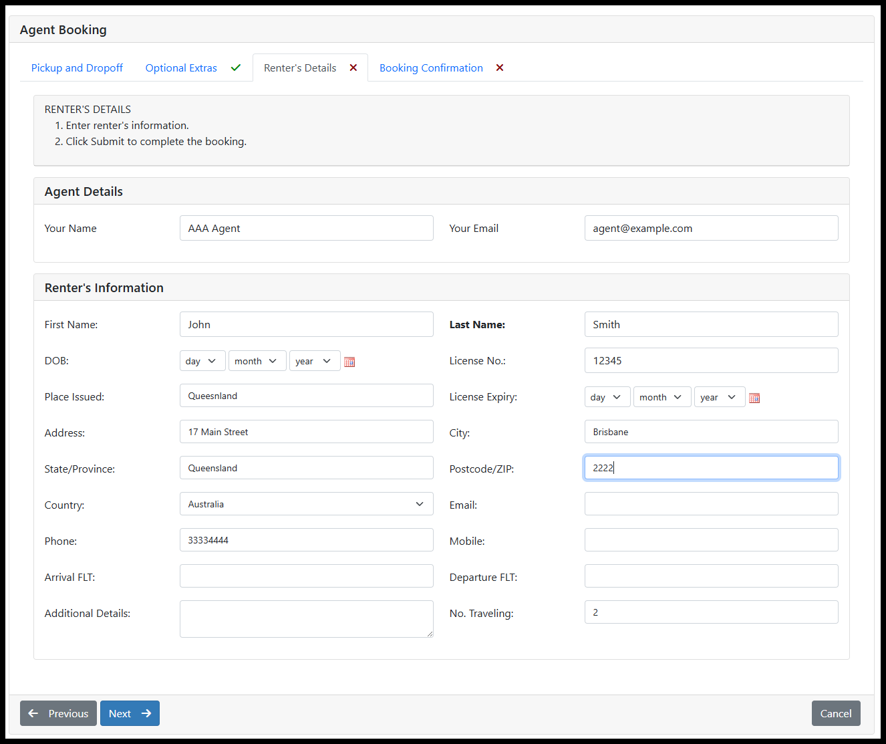Click the "License Expiry:" label
Viewport: 886px width, 744px height.
[x=483, y=397]
